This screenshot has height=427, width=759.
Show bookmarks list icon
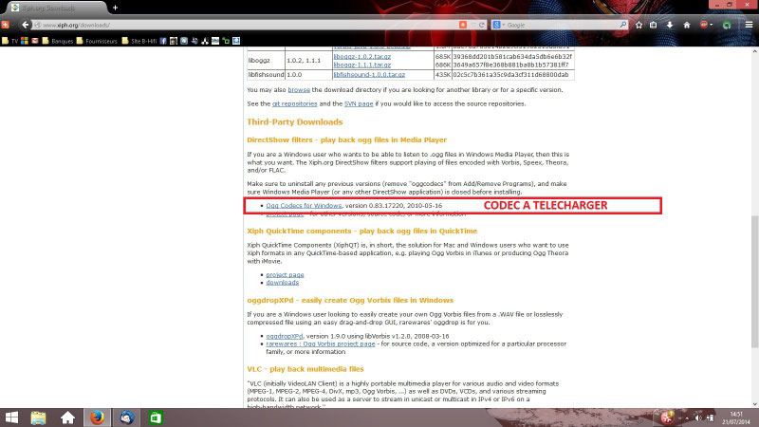[654, 25]
